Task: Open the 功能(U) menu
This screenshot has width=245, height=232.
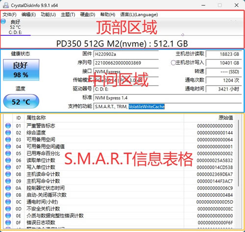Action: tap(49, 15)
